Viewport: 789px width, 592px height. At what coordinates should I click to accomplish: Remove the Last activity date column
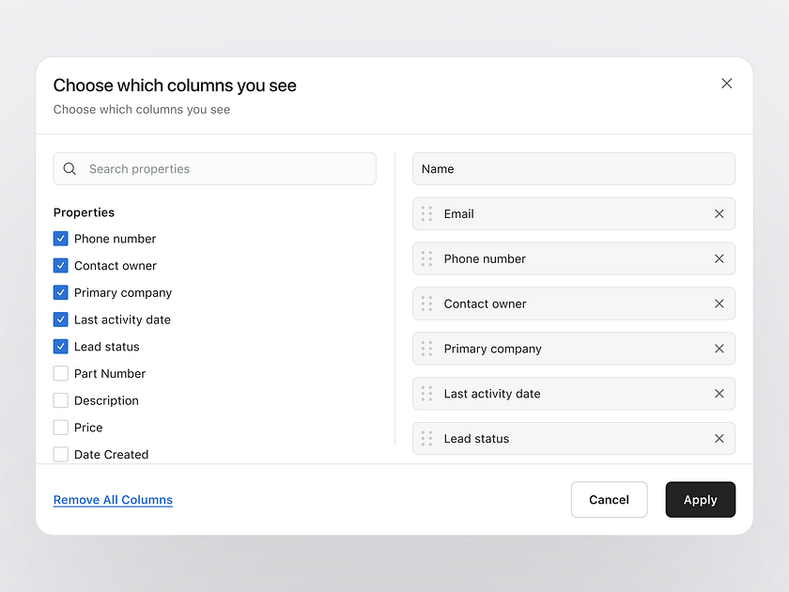pos(719,394)
